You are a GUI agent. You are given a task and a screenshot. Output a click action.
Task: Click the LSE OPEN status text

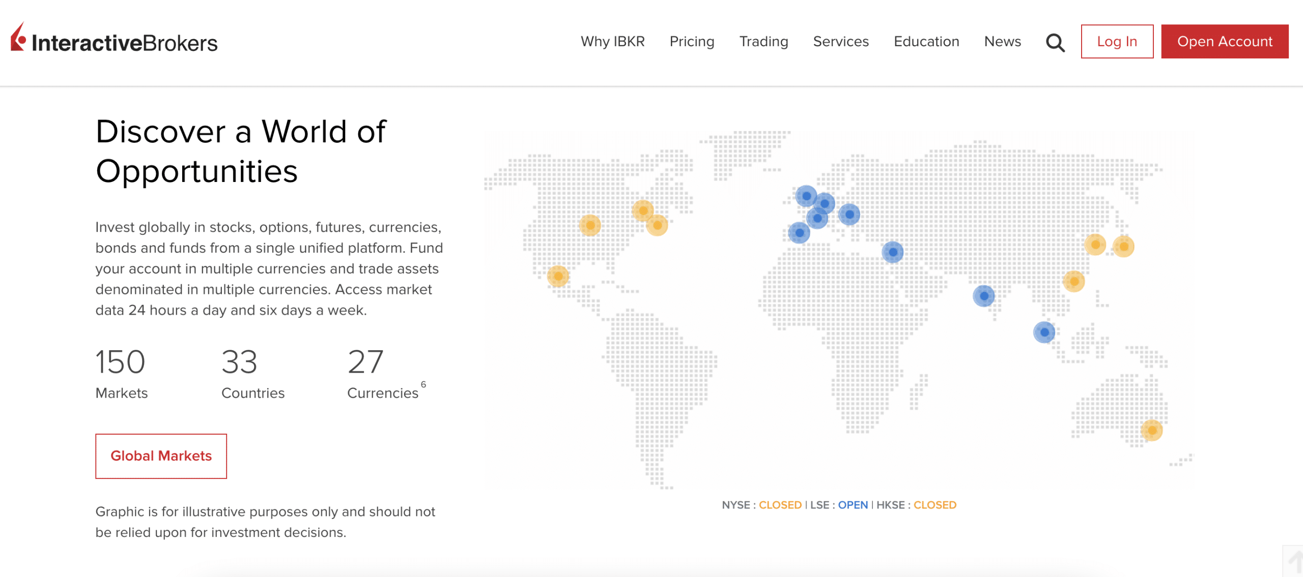[839, 505]
